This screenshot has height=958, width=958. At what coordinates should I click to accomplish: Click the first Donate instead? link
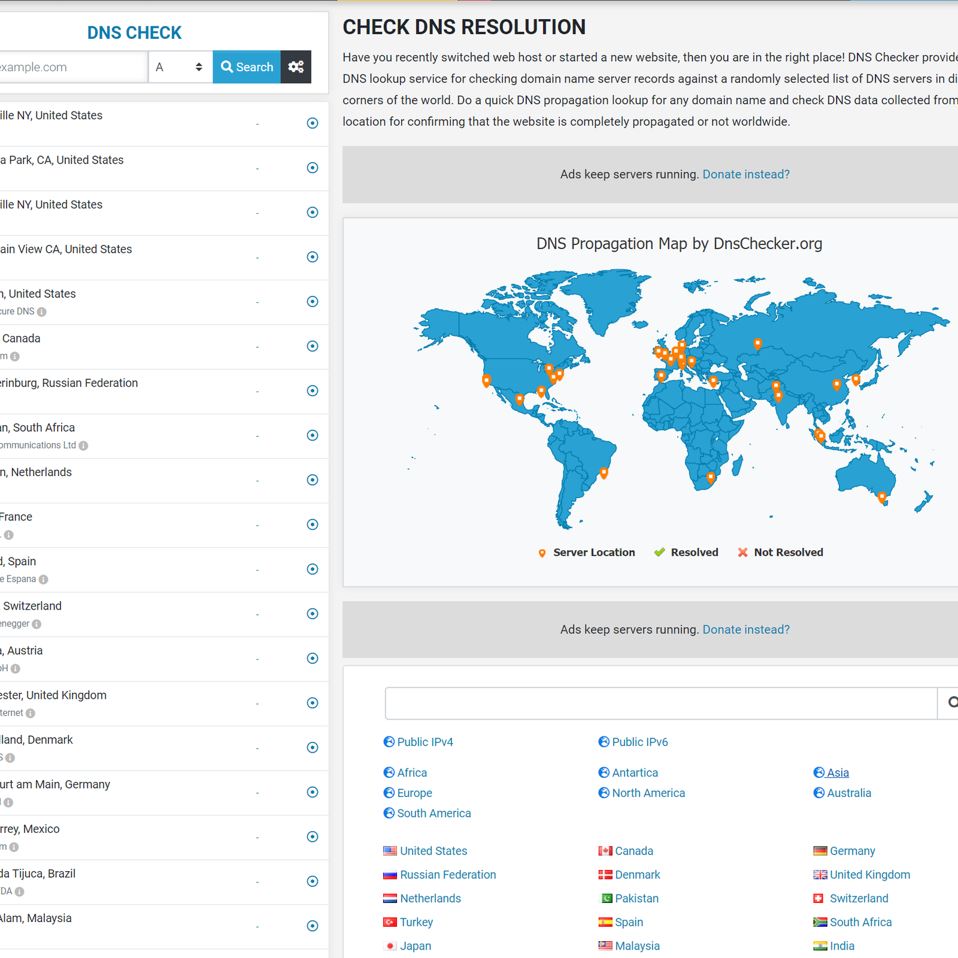tap(746, 174)
